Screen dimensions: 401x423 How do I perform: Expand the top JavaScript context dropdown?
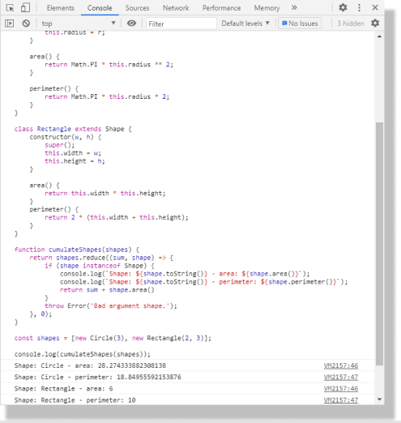coord(79,23)
